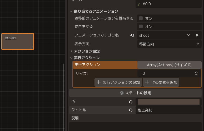The image size is (204, 131).
Task: Click the サイズ: label
Action: [82, 74]
